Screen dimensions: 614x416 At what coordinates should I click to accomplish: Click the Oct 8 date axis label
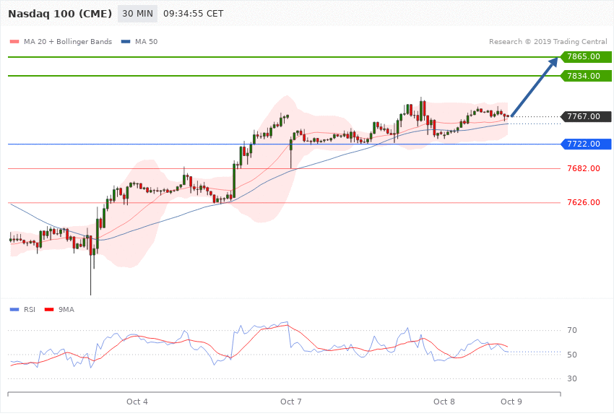[x=444, y=402]
